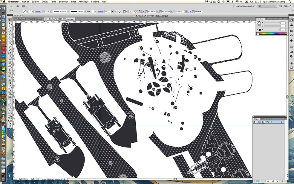Image resolution: width=294 pixels, height=184 pixels.
Task: Switch to the 5_Flash.ai document tab
Action: 29,19
